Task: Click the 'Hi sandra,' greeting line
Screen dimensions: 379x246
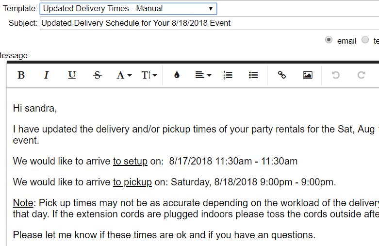Action: 35,108
